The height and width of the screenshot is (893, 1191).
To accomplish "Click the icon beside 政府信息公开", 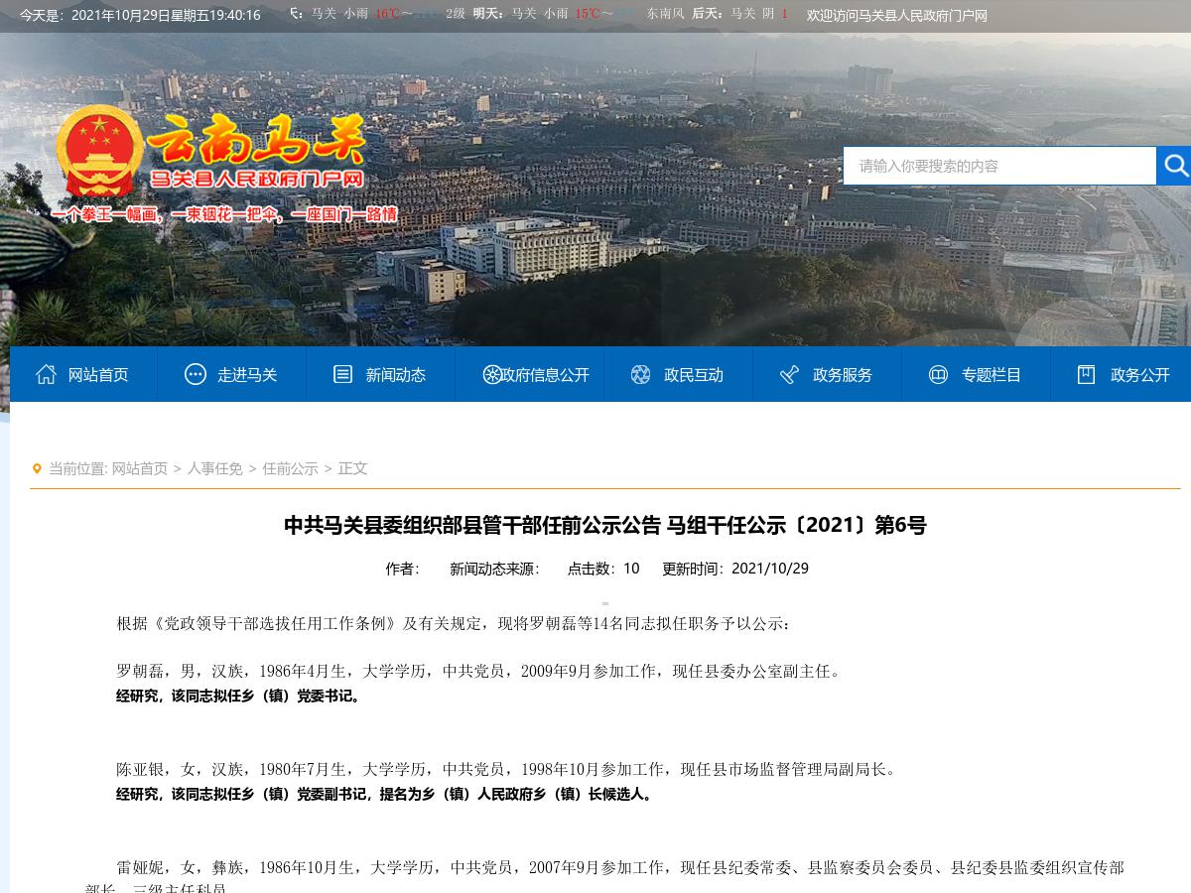I will [491, 374].
